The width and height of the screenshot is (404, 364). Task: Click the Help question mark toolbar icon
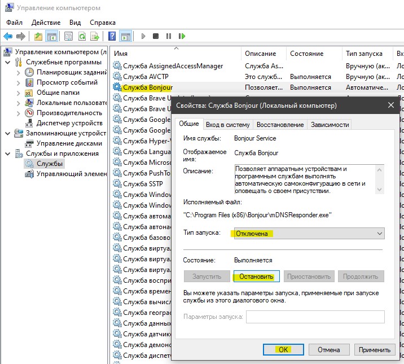point(112,36)
